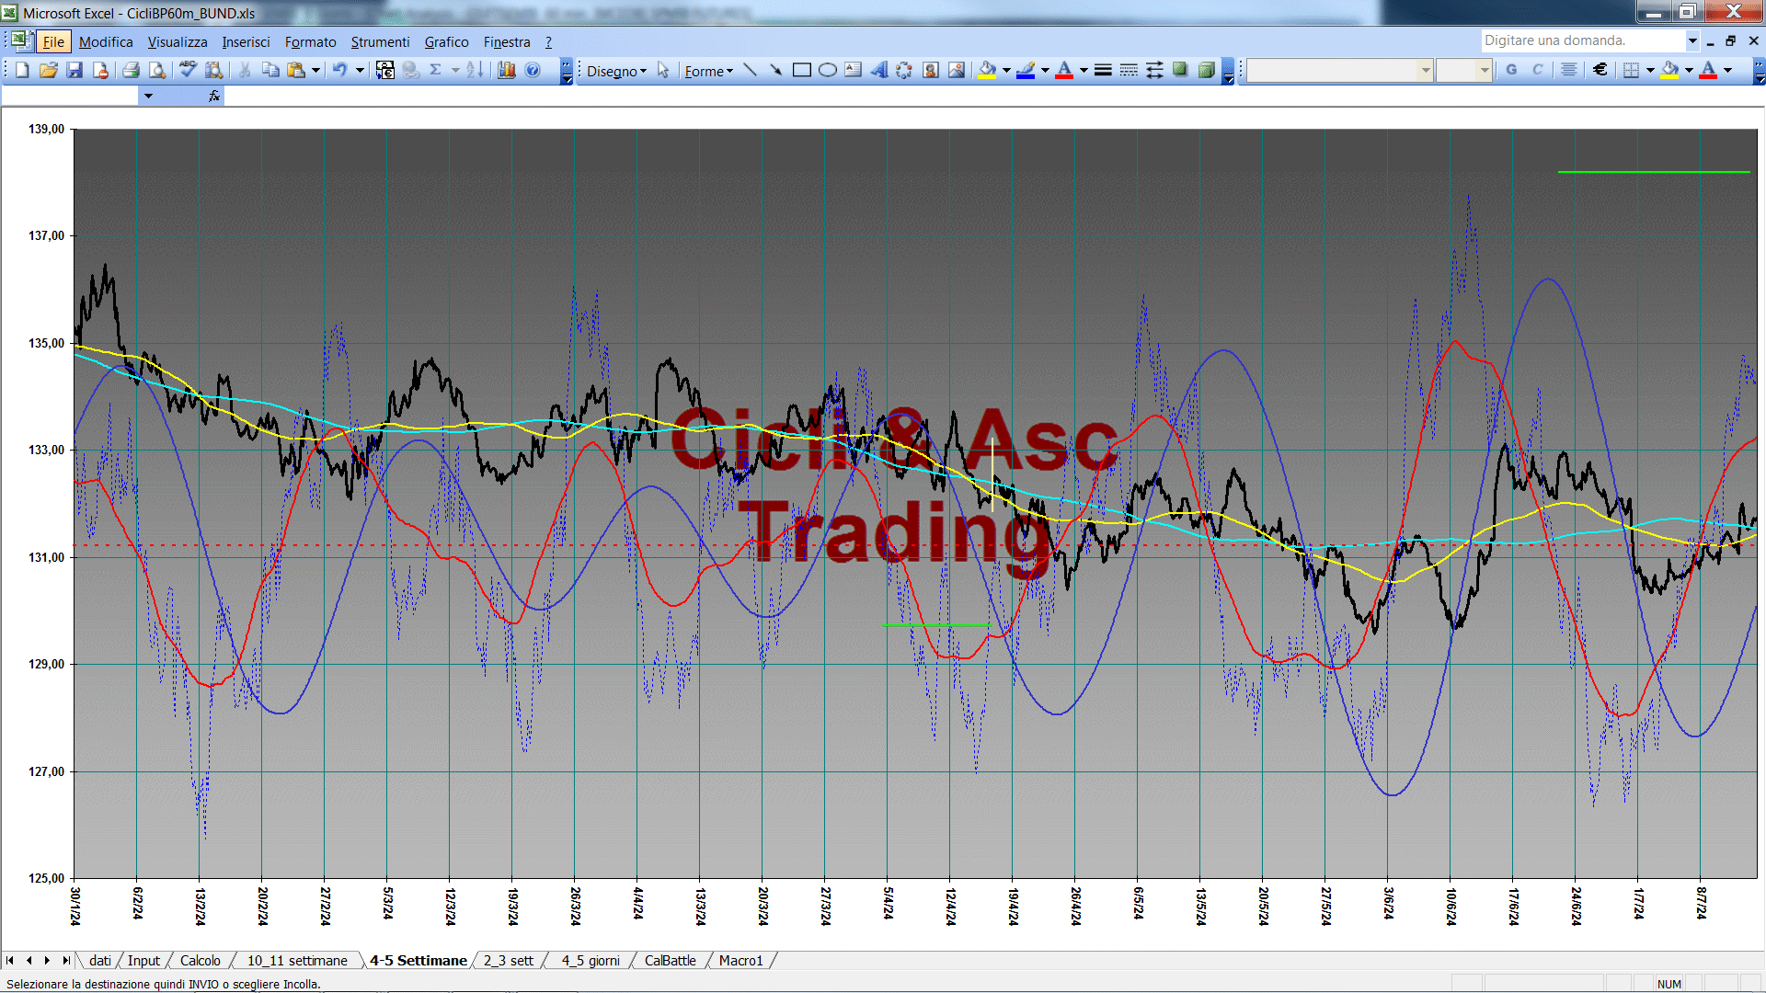Open the Modifica menu
1766x993 pixels.
pyautogui.click(x=106, y=41)
